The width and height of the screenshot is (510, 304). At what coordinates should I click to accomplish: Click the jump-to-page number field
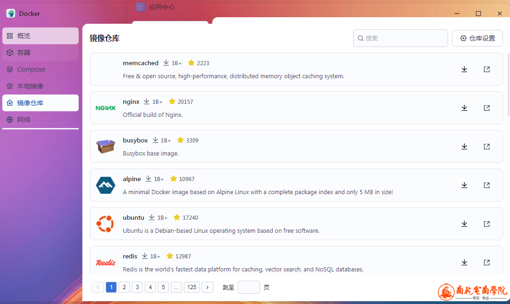pyautogui.click(x=249, y=287)
